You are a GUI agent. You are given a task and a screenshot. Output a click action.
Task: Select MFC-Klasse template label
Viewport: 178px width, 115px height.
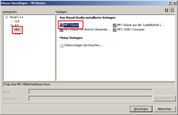tap(71, 25)
